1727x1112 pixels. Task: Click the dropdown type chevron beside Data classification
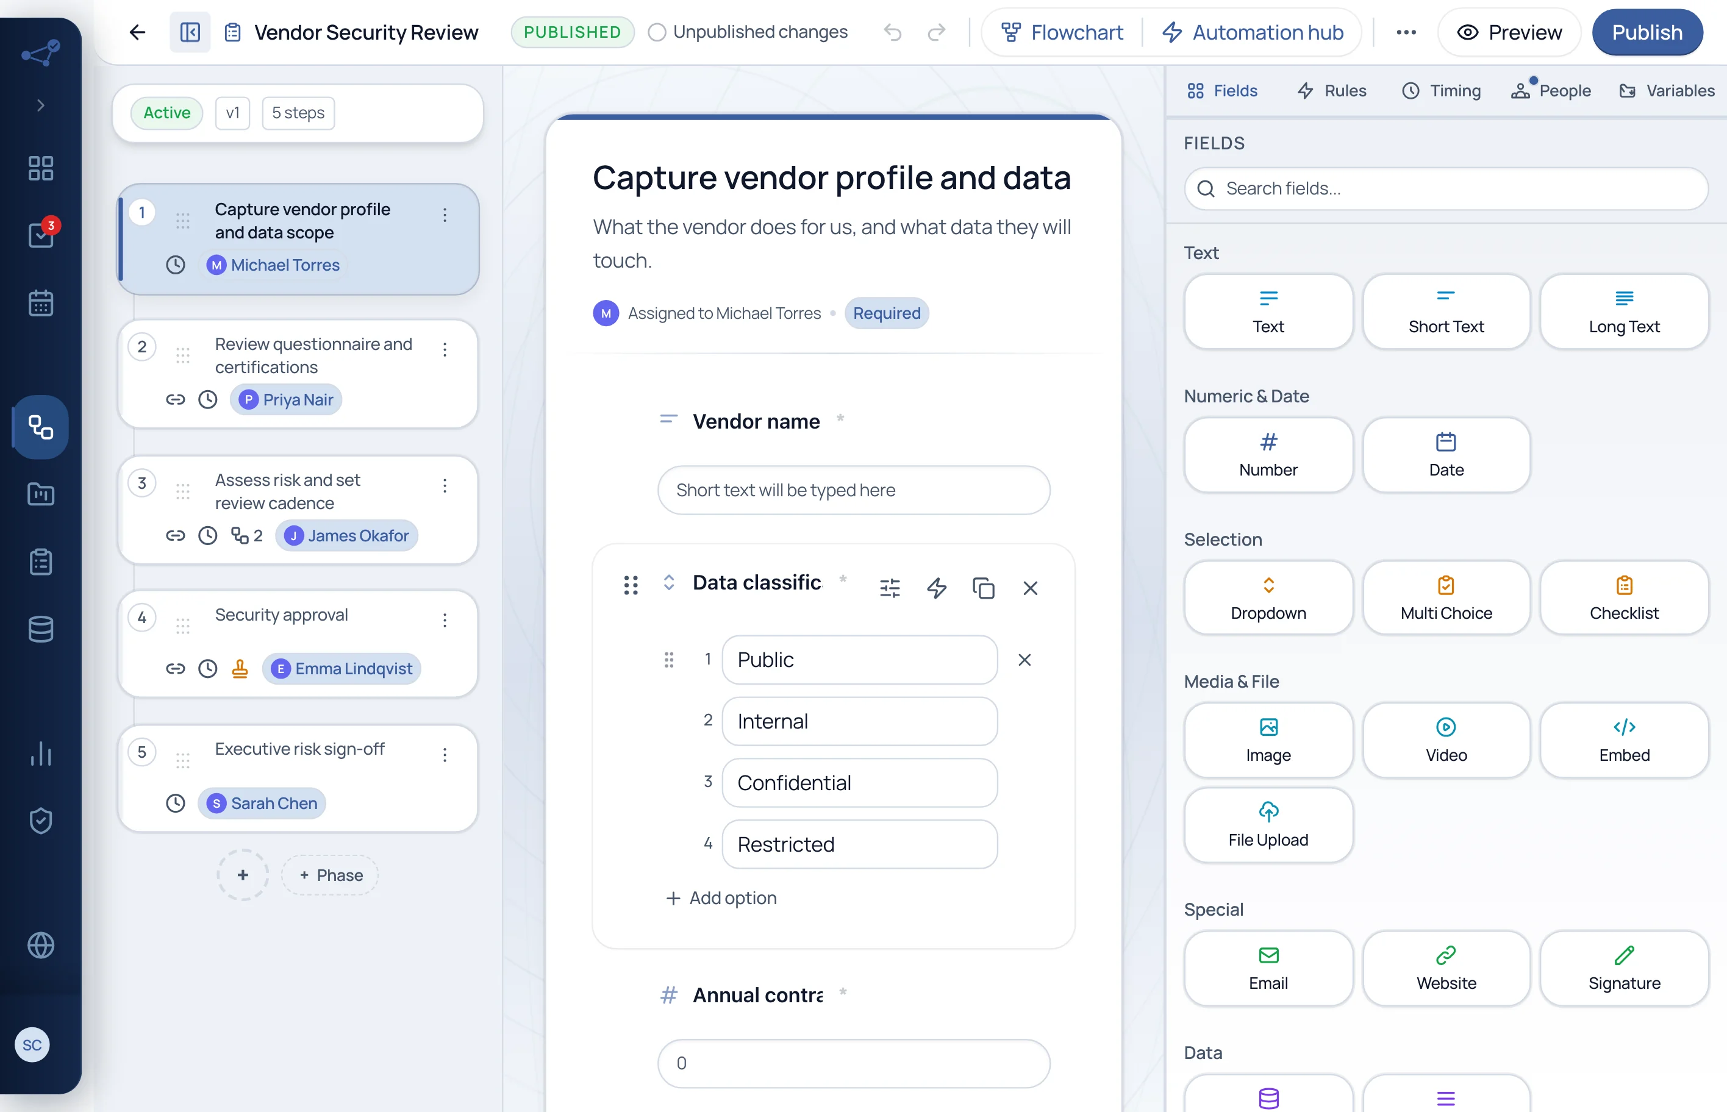669,582
